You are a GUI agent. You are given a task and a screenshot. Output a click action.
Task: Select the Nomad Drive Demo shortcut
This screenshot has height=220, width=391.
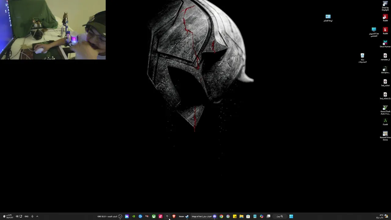pyautogui.click(x=385, y=136)
